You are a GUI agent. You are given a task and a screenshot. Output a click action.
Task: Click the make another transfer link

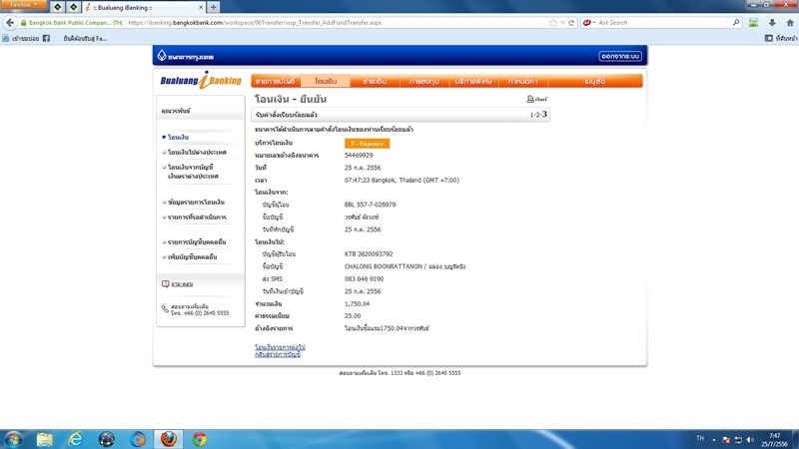click(280, 347)
